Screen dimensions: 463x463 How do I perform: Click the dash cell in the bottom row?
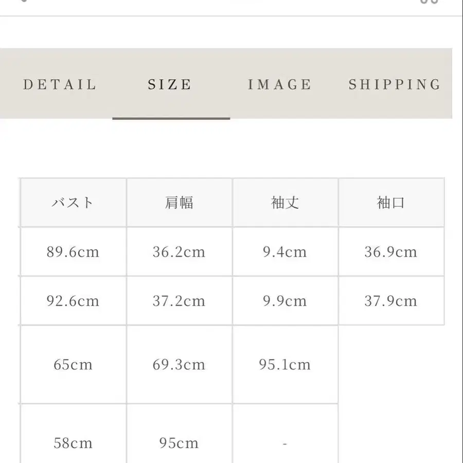[286, 442]
